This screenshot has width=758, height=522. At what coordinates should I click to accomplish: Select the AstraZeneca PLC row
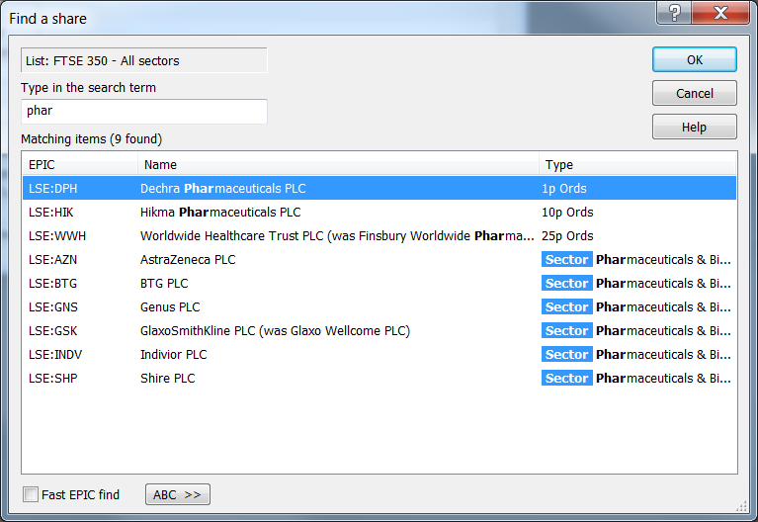[x=379, y=259]
